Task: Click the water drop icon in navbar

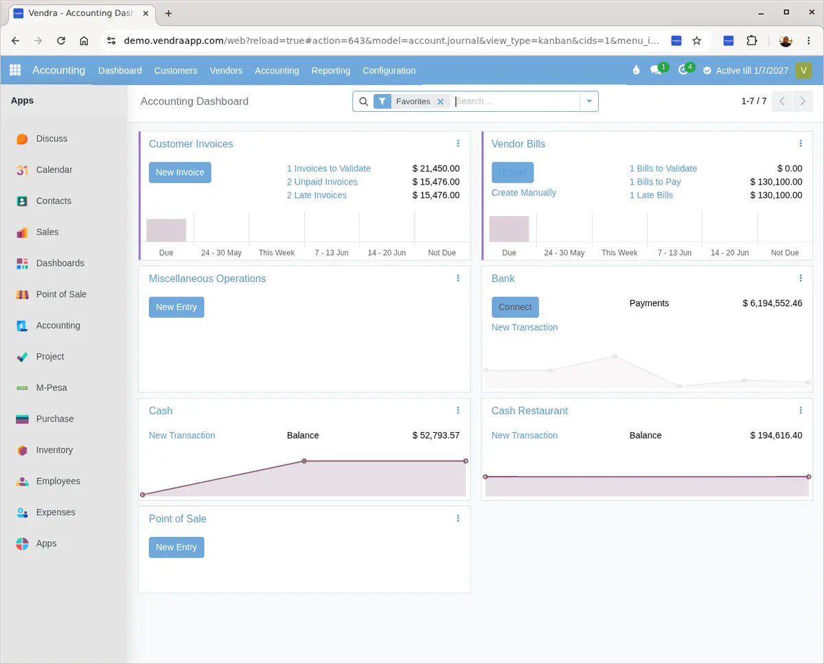Action: tap(636, 70)
